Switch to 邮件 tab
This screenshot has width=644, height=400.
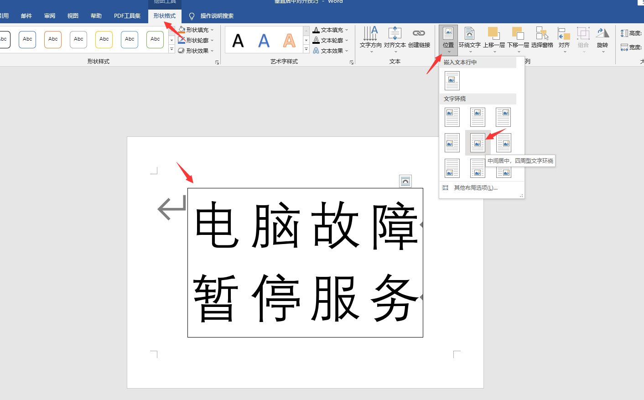[x=26, y=16]
